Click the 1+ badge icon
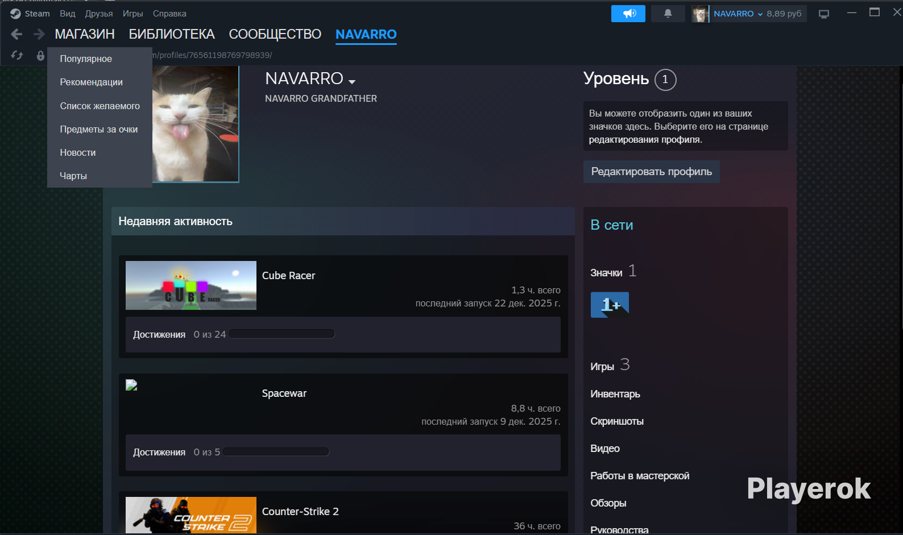This screenshot has height=535, width=903. [610, 305]
